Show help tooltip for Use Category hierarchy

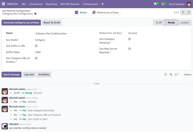pyautogui.click(x=111, y=42)
